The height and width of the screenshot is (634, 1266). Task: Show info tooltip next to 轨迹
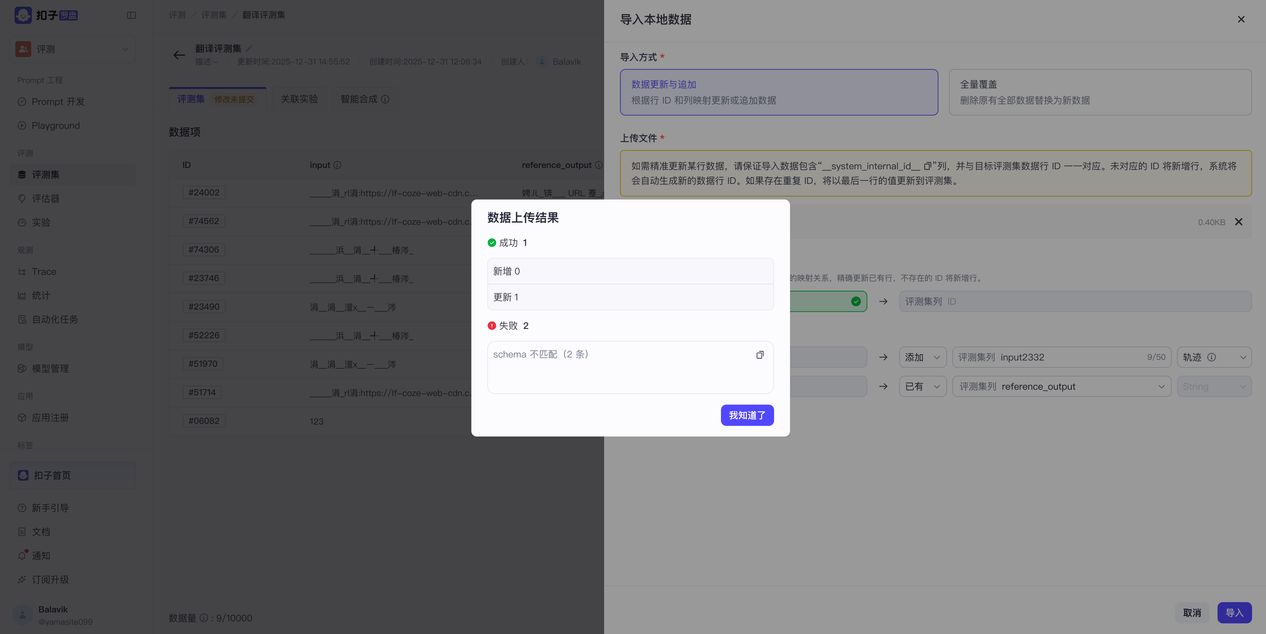[x=1212, y=357]
